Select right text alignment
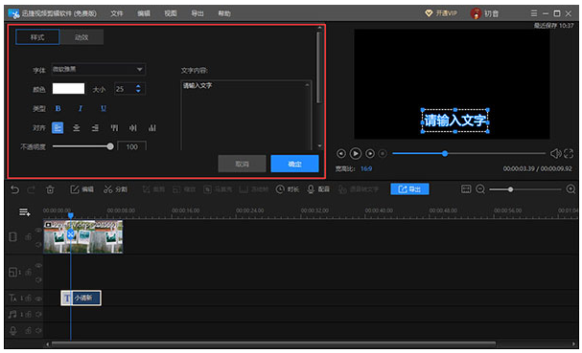Viewport: 582px width, 353px height. tap(95, 128)
